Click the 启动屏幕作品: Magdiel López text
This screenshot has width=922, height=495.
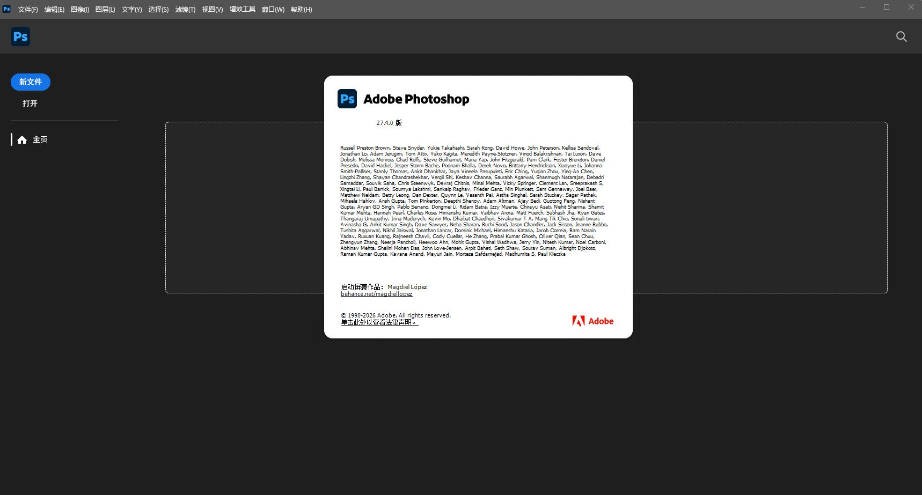pos(384,287)
